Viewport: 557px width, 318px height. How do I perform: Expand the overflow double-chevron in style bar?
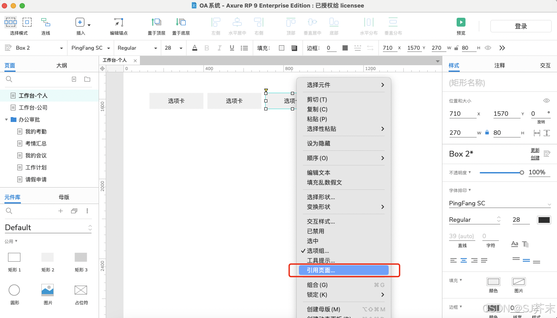pyautogui.click(x=502, y=48)
